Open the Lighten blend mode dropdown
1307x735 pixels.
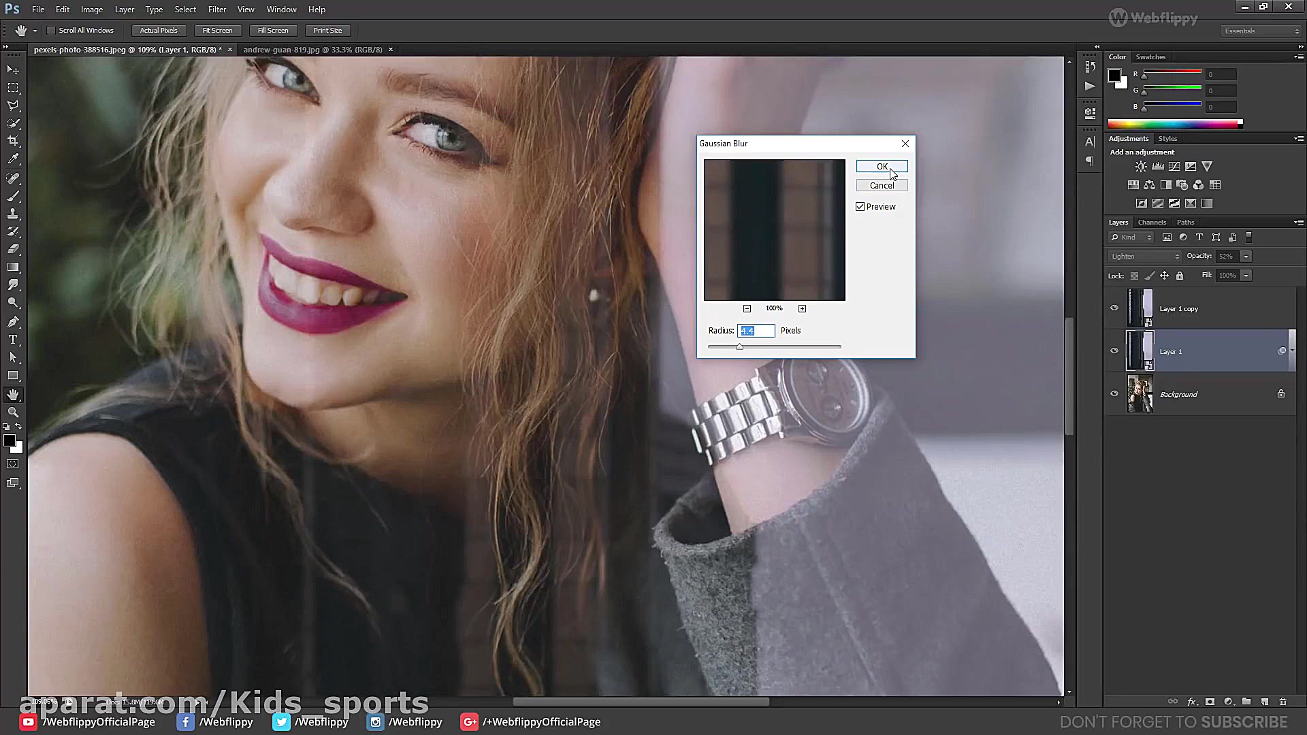[1144, 257]
